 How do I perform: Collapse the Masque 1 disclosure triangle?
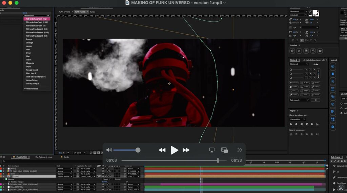[3, 179]
